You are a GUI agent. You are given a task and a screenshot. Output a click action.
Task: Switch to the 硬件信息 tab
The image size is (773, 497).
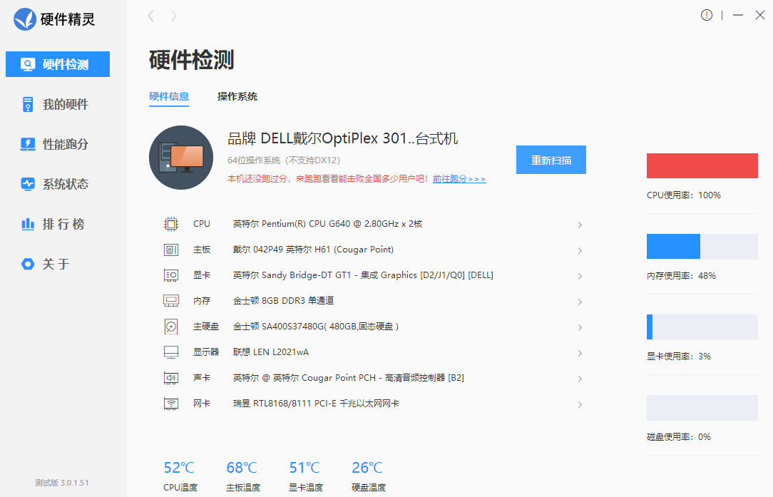point(168,97)
